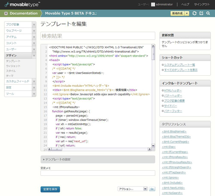Open the アイテム sidebar menu
Image resolution: width=215 pixels, height=196 pixels.
point(18,37)
